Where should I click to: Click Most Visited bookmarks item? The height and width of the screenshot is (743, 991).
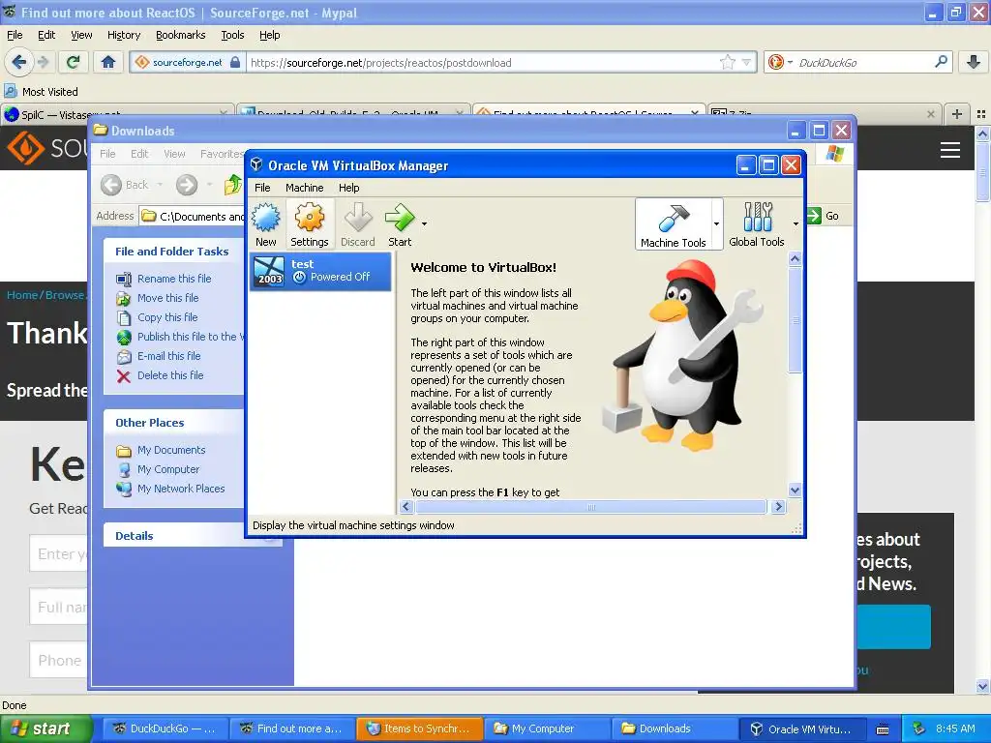(41, 92)
